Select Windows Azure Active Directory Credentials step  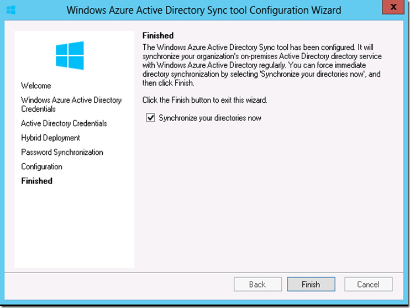(71, 104)
